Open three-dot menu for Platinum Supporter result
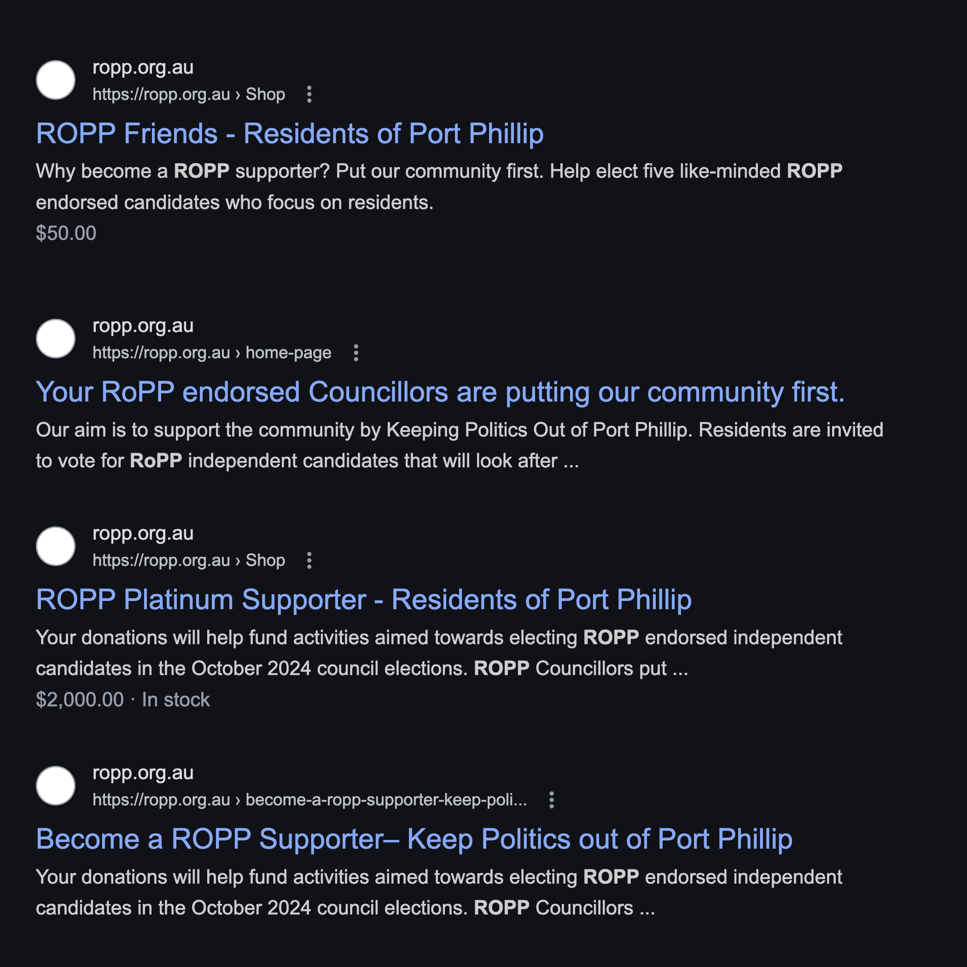The image size is (967, 967). (x=309, y=560)
